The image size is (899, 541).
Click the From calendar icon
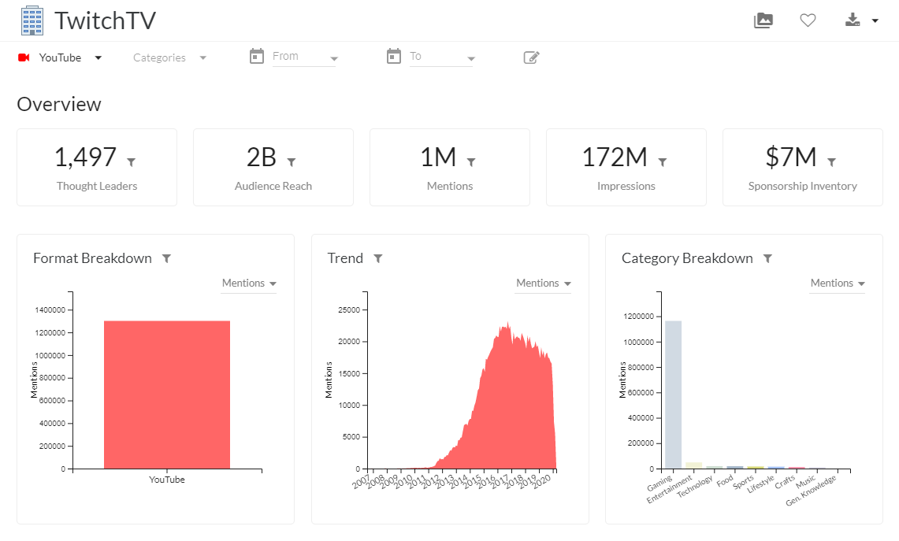(x=257, y=56)
